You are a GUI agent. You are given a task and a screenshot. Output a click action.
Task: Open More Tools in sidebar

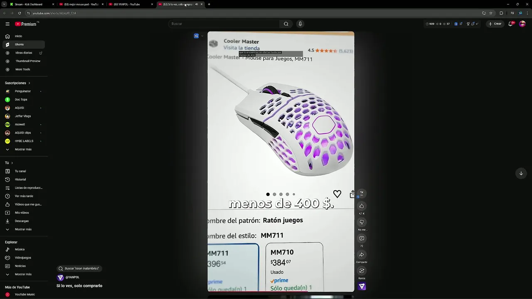pyautogui.click(x=24, y=69)
